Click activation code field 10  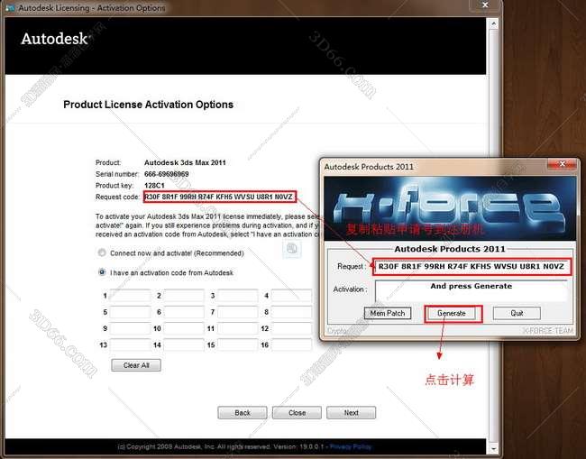coord(184,328)
